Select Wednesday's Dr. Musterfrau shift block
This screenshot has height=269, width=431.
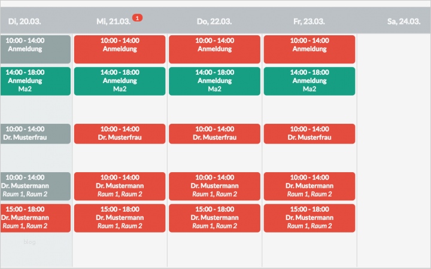pyautogui.click(x=120, y=133)
